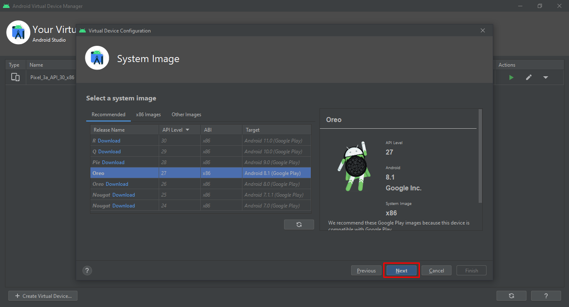The image size is (569, 307).
Task: Open Pixel_3a actions dropdown arrow
Action: pyautogui.click(x=546, y=77)
